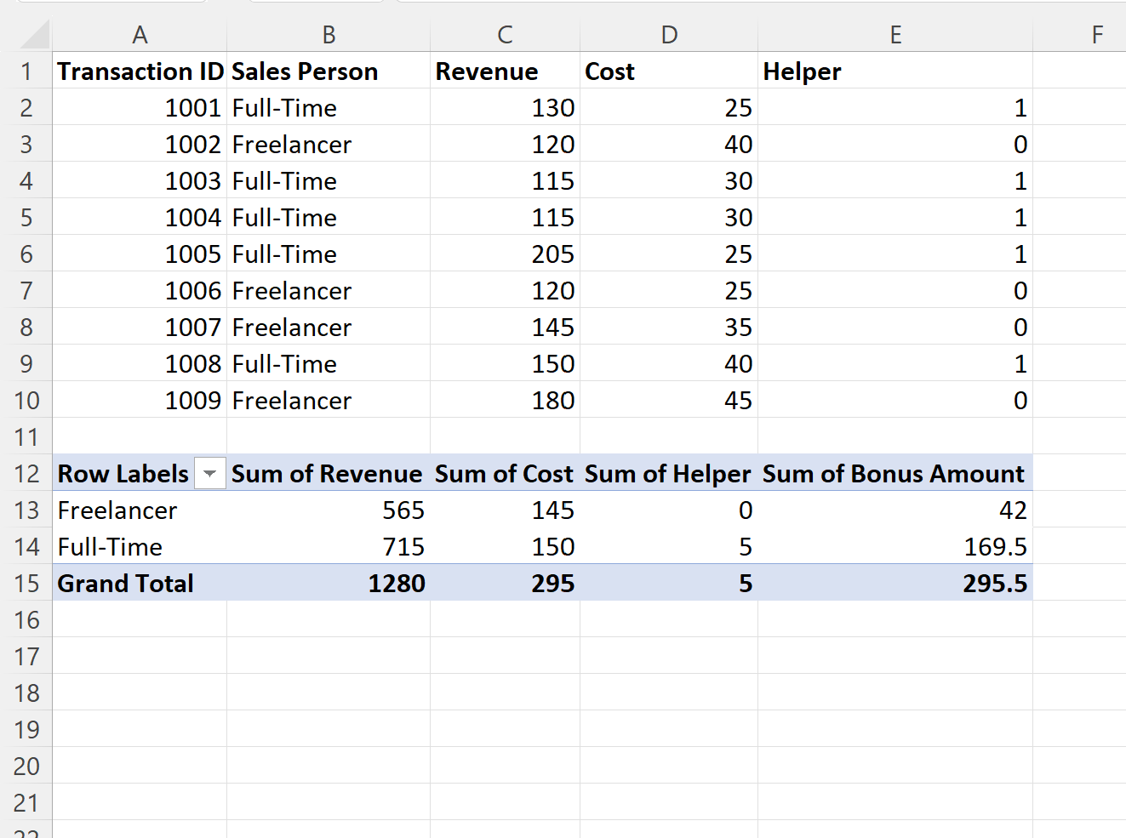The image size is (1126, 838).
Task: Click the cell containing 1280
Action: [397, 584]
